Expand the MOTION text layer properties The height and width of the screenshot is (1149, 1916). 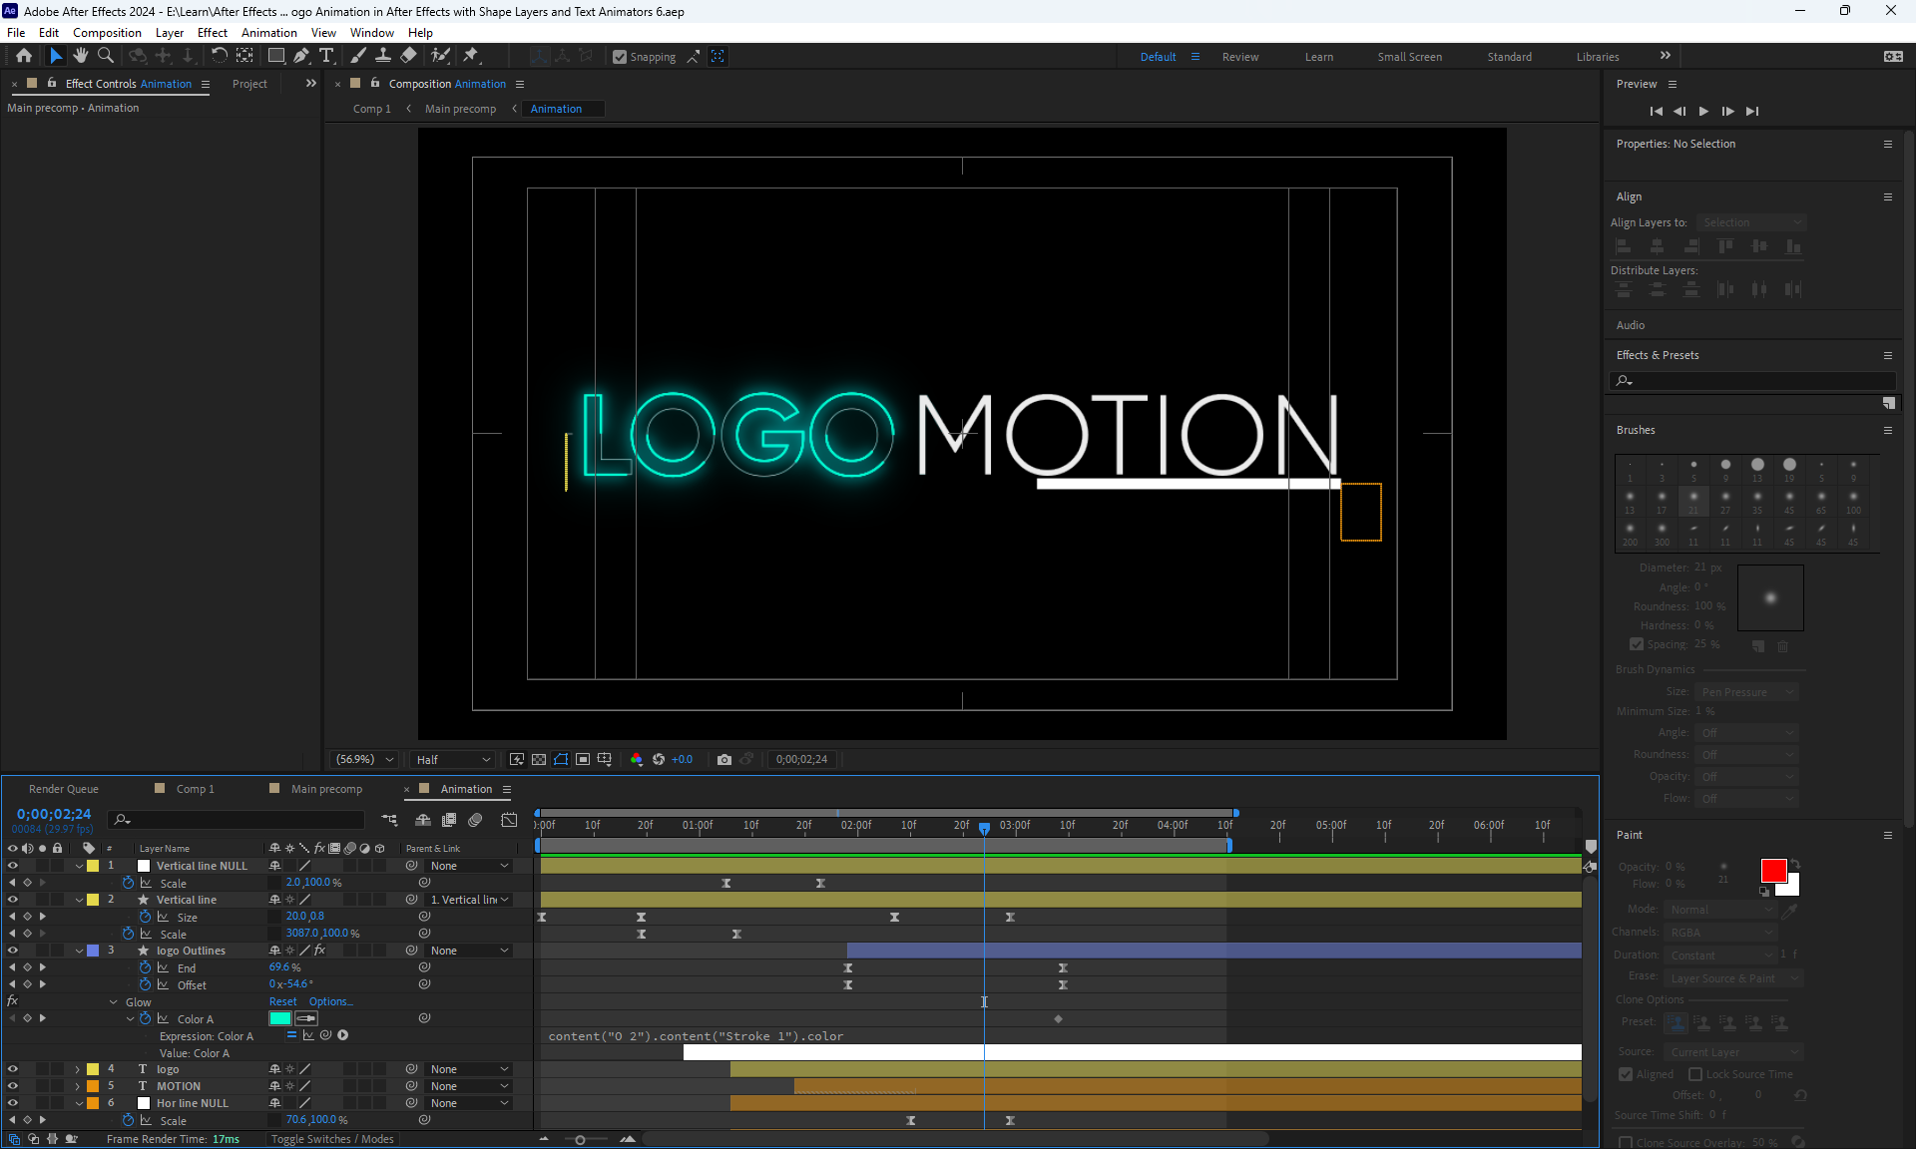point(78,1086)
